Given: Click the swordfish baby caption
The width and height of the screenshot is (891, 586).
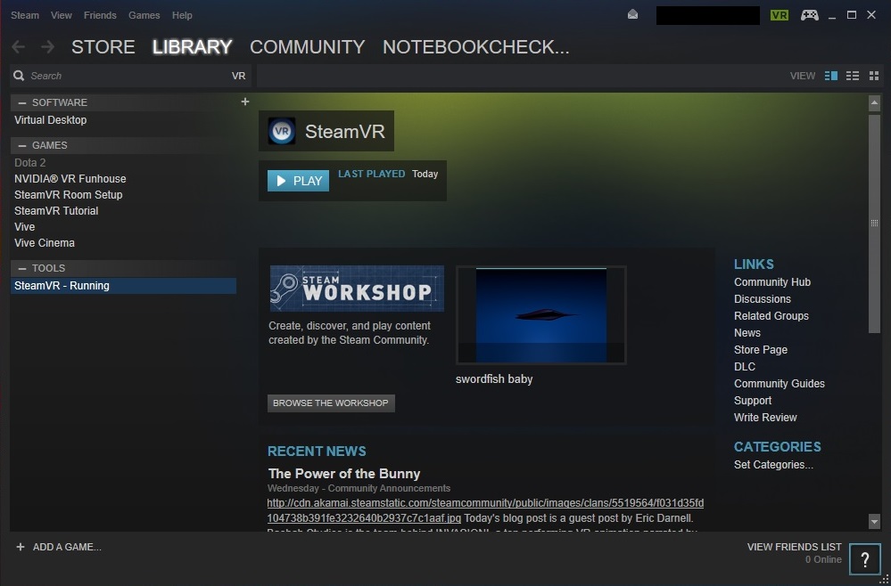Looking at the screenshot, I should 494,379.
